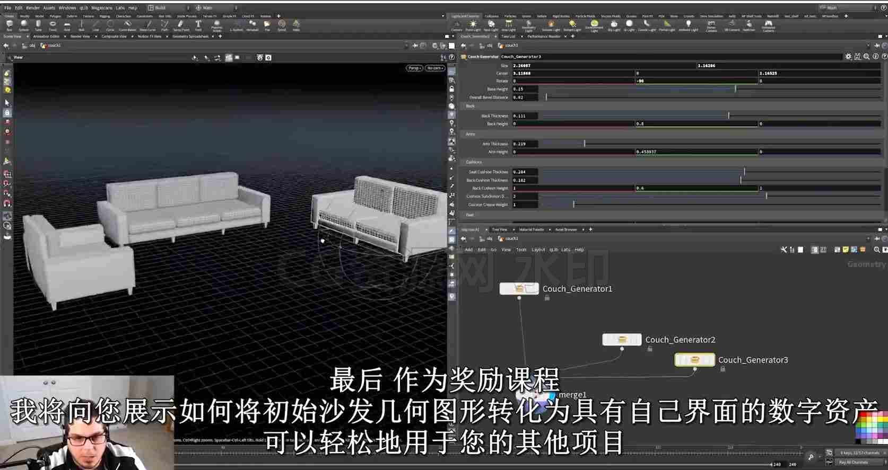Toggle lock flag under Couch_Generator3
The height and width of the screenshot is (470, 888).
(x=722, y=369)
